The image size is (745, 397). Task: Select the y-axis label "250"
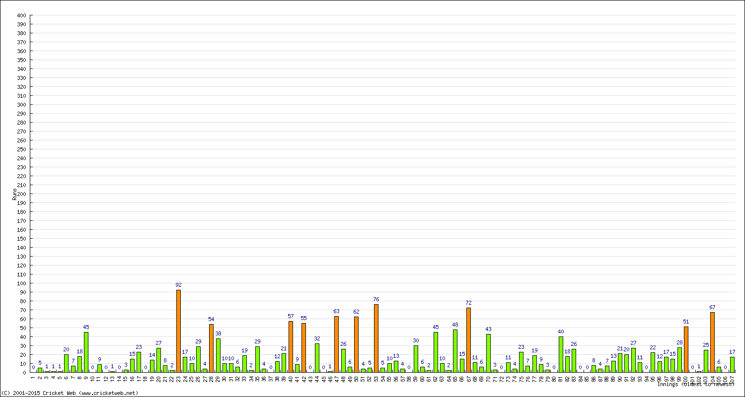[x=21, y=149]
